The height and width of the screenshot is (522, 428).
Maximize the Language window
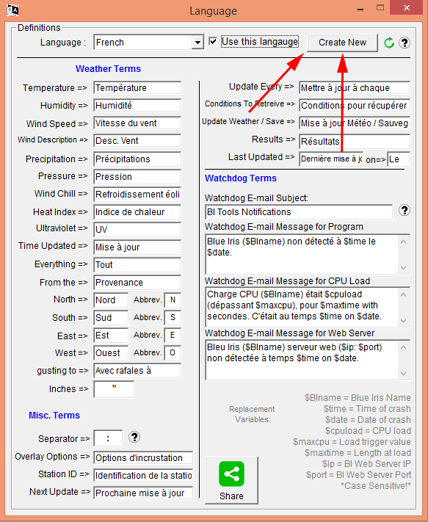click(380, 8)
